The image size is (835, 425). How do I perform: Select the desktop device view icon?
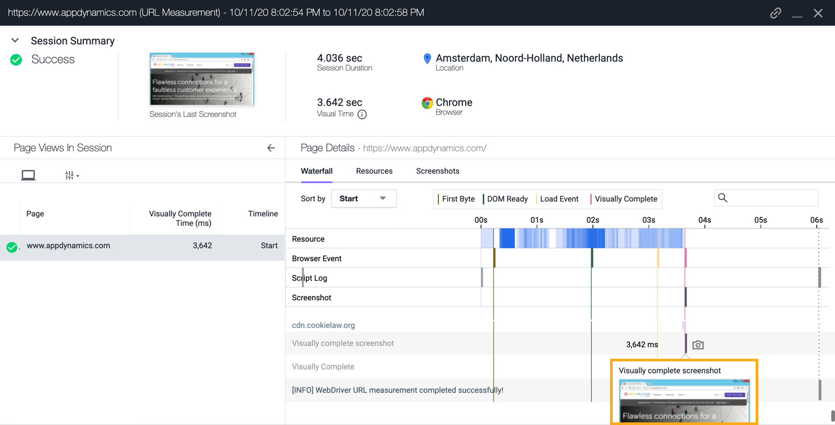coord(28,175)
